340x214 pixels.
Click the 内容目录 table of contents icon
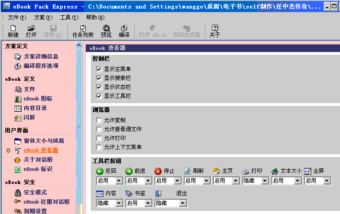pos(18,108)
